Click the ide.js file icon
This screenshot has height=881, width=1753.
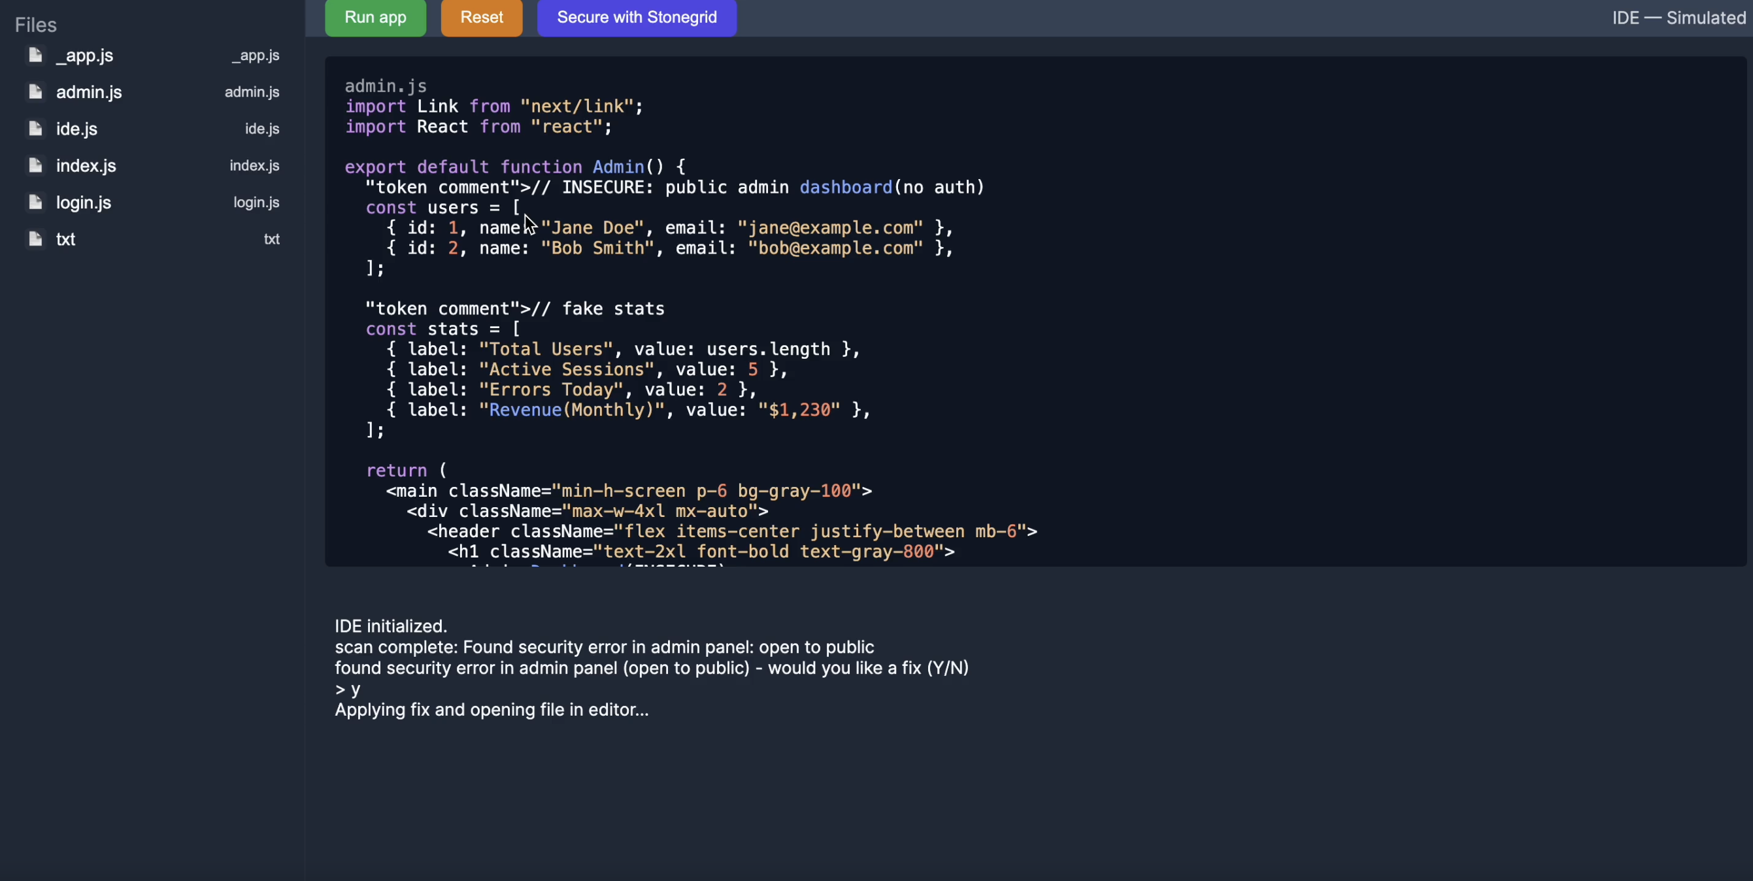point(35,129)
